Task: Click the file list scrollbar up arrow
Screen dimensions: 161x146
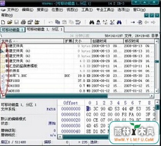Action: [157, 41]
